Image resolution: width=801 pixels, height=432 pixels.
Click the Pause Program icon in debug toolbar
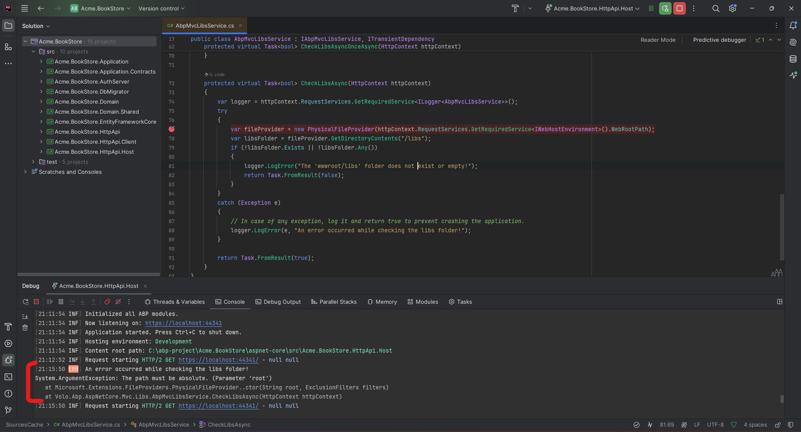coord(61,302)
